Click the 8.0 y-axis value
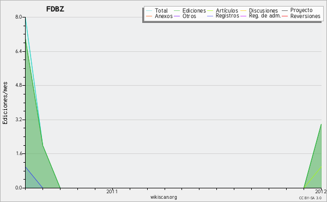This screenshot has width=327, height=202. pos(19,17)
